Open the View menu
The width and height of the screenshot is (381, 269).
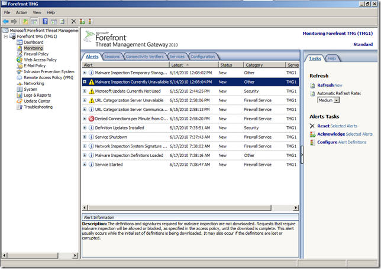tap(37, 12)
